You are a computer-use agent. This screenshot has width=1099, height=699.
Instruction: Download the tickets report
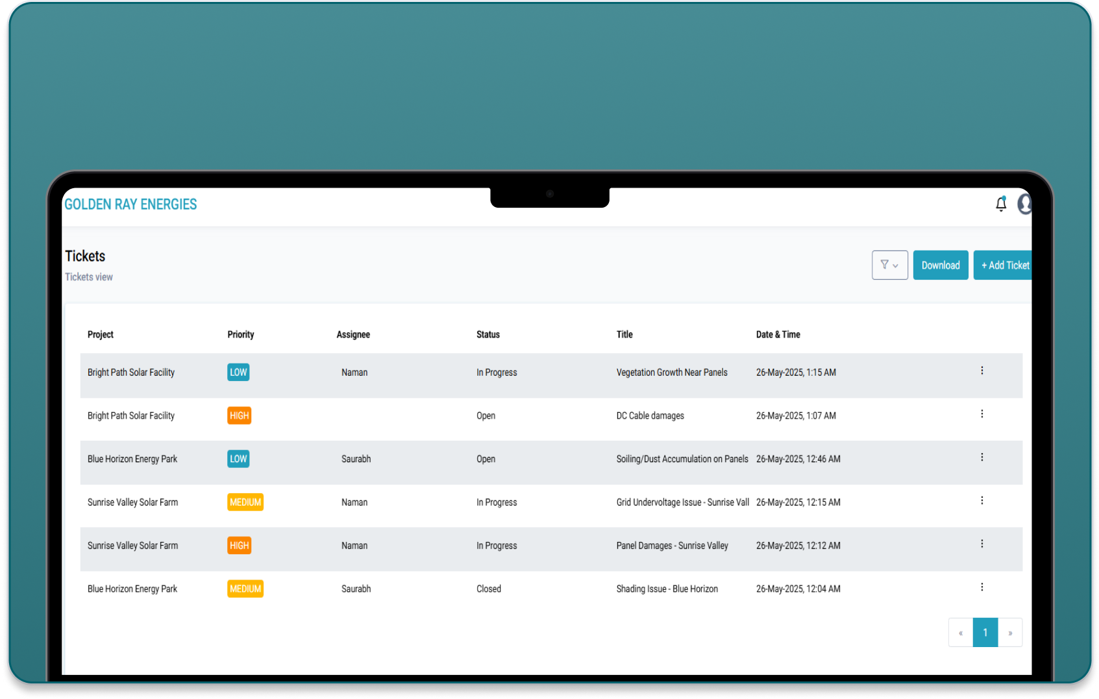point(941,265)
